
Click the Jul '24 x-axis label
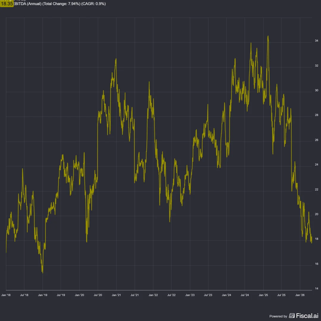(245, 295)
